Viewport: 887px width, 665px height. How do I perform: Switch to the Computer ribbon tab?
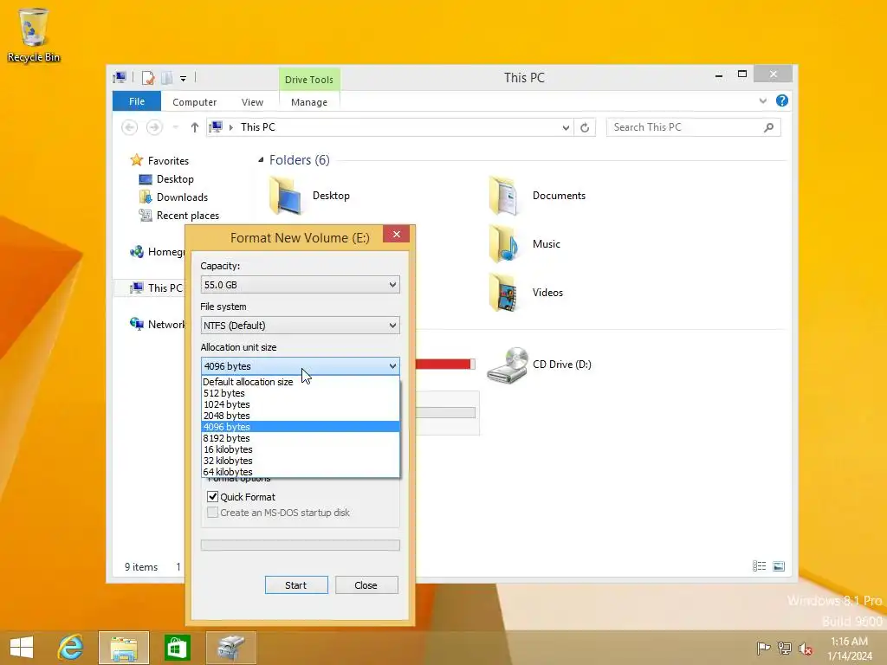coord(195,102)
